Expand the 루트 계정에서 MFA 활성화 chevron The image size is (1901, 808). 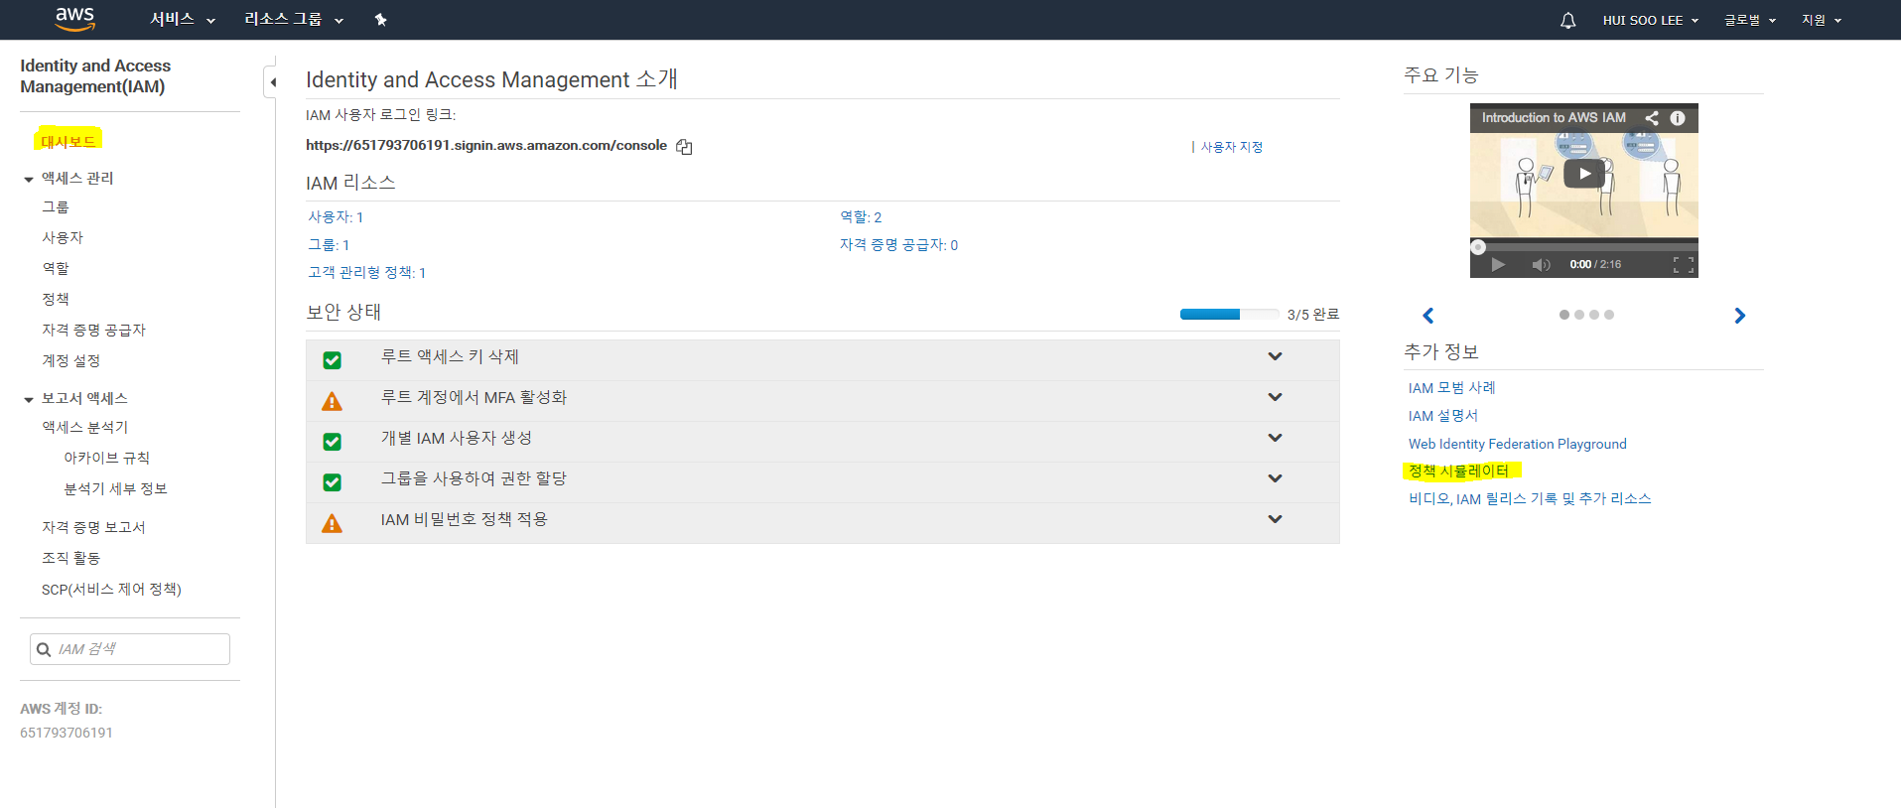1276,397
